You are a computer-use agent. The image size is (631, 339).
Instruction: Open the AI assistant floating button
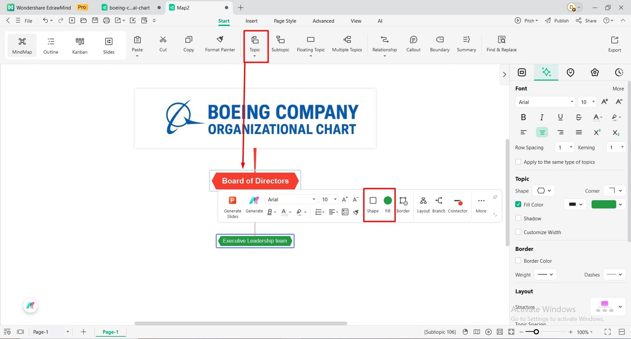point(31,305)
